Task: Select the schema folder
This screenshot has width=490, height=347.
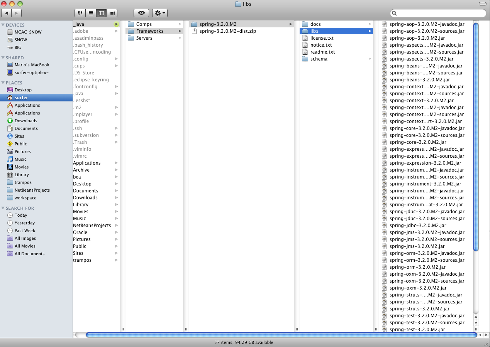Action: 336,59
